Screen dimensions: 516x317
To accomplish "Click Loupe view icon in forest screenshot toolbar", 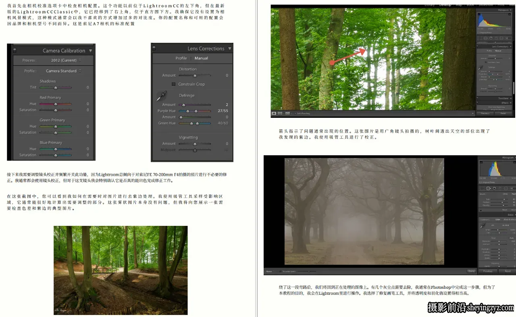I will point(274,113).
